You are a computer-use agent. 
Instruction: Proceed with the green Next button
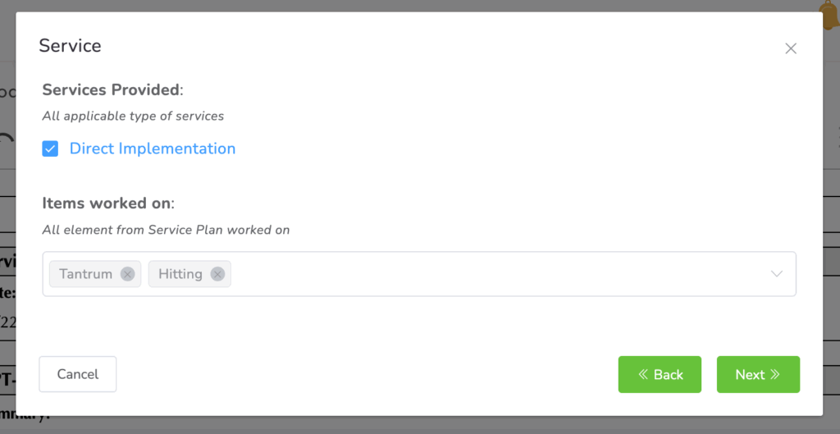(x=758, y=374)
